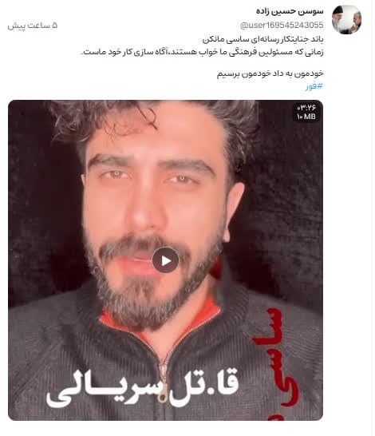This screenshot has height=436, width=375.
Task: Click the empty white area below the video
Action: point(165,429)
